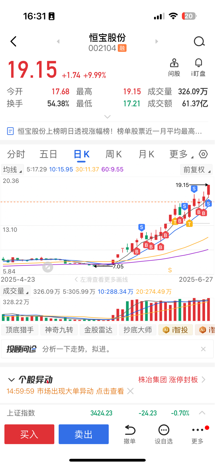
Task: Tap 市场出现大单异动 点击查看 link
Action: tap(81, 391)
